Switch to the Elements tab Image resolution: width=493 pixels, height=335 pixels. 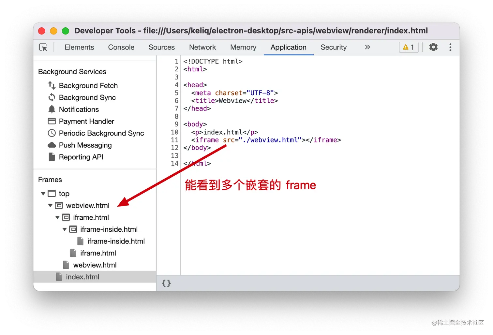click(x=79, y=47)
